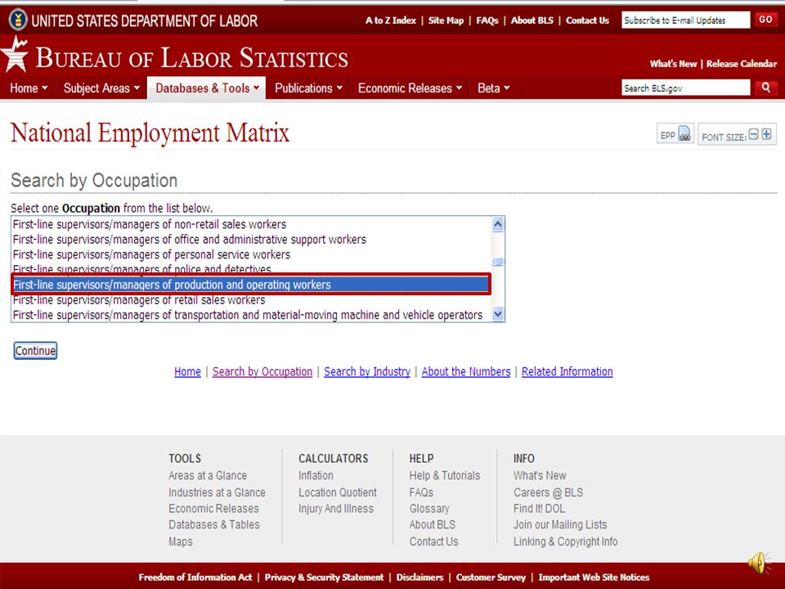Image resolution: width=785 pixels, height=589 pixels.
Task: Open the Release Calendar link
Action: (742, 64)
